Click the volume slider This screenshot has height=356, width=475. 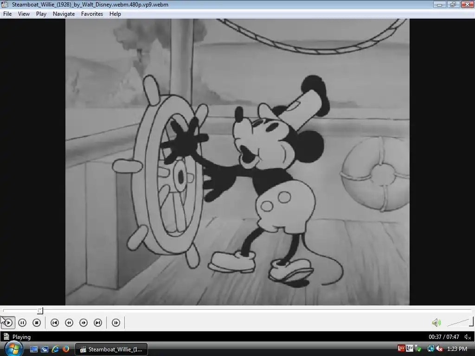(x=460, y=322)
